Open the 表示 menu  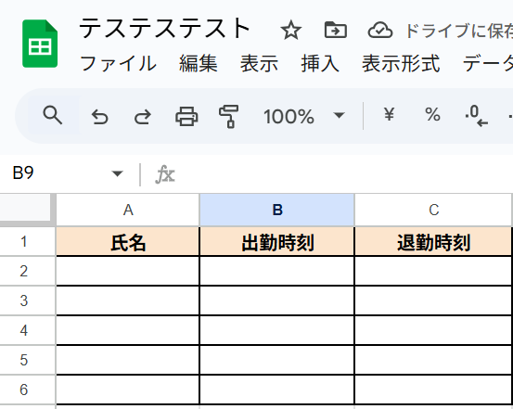coord(259,63)
